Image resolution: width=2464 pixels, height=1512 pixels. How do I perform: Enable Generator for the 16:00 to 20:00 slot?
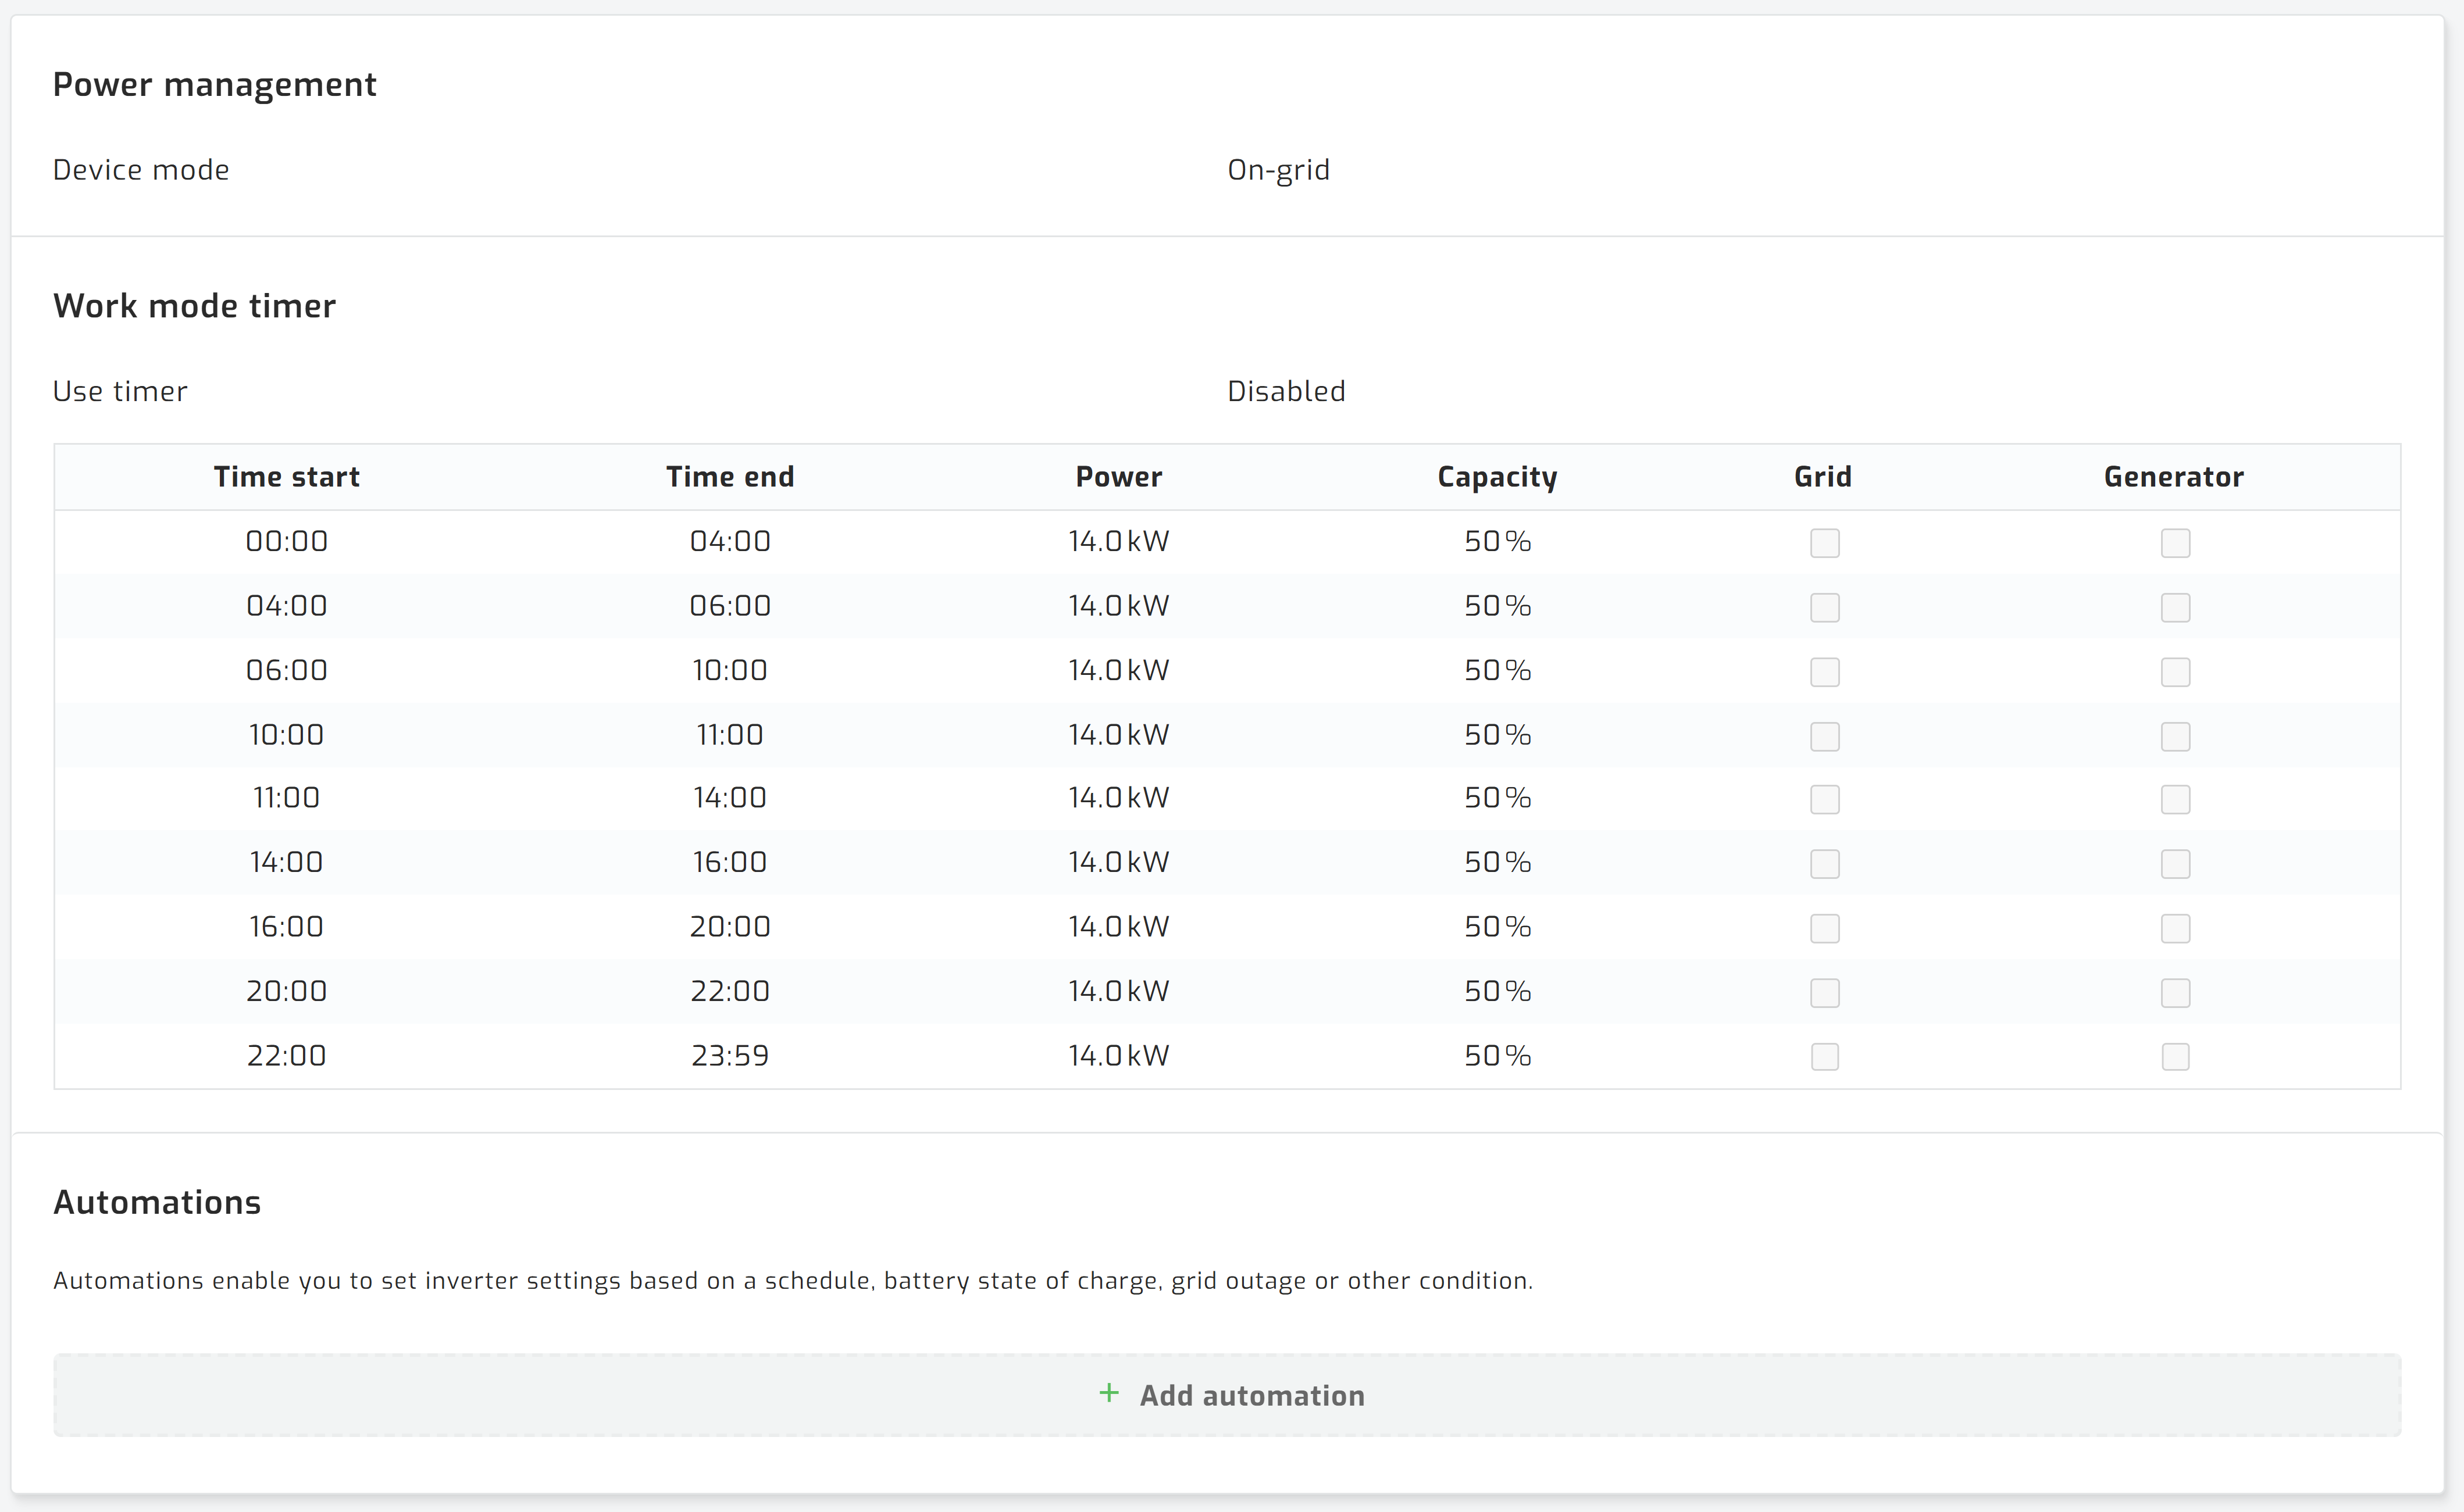point(2175,928)
